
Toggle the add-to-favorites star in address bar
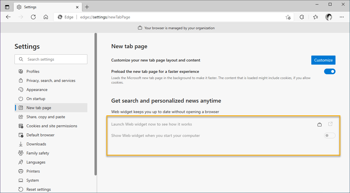point(288,17)
